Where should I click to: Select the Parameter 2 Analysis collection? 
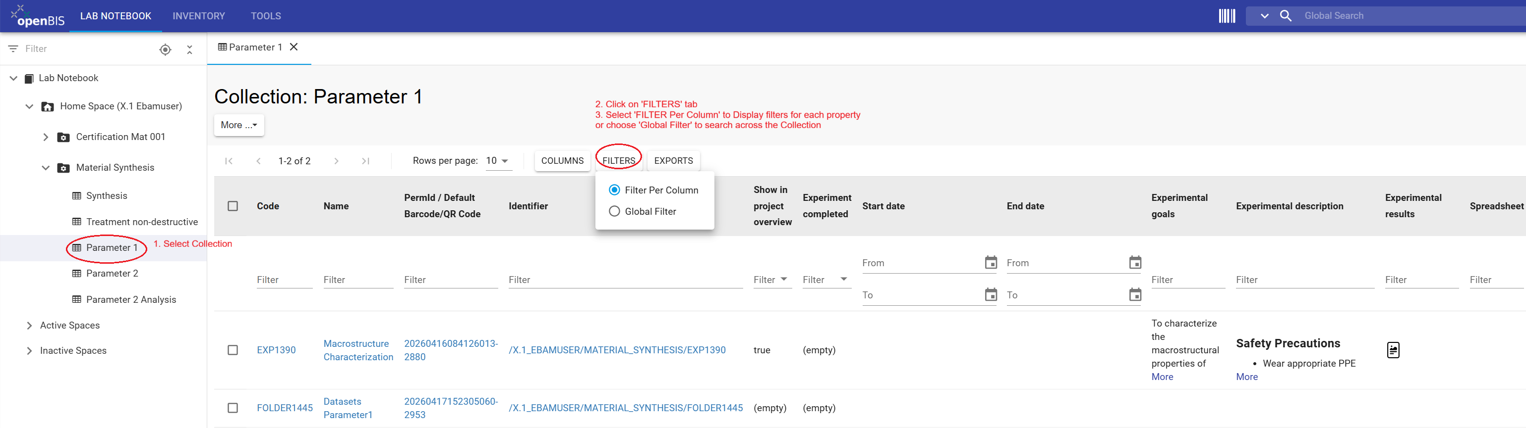coord(131,300)
